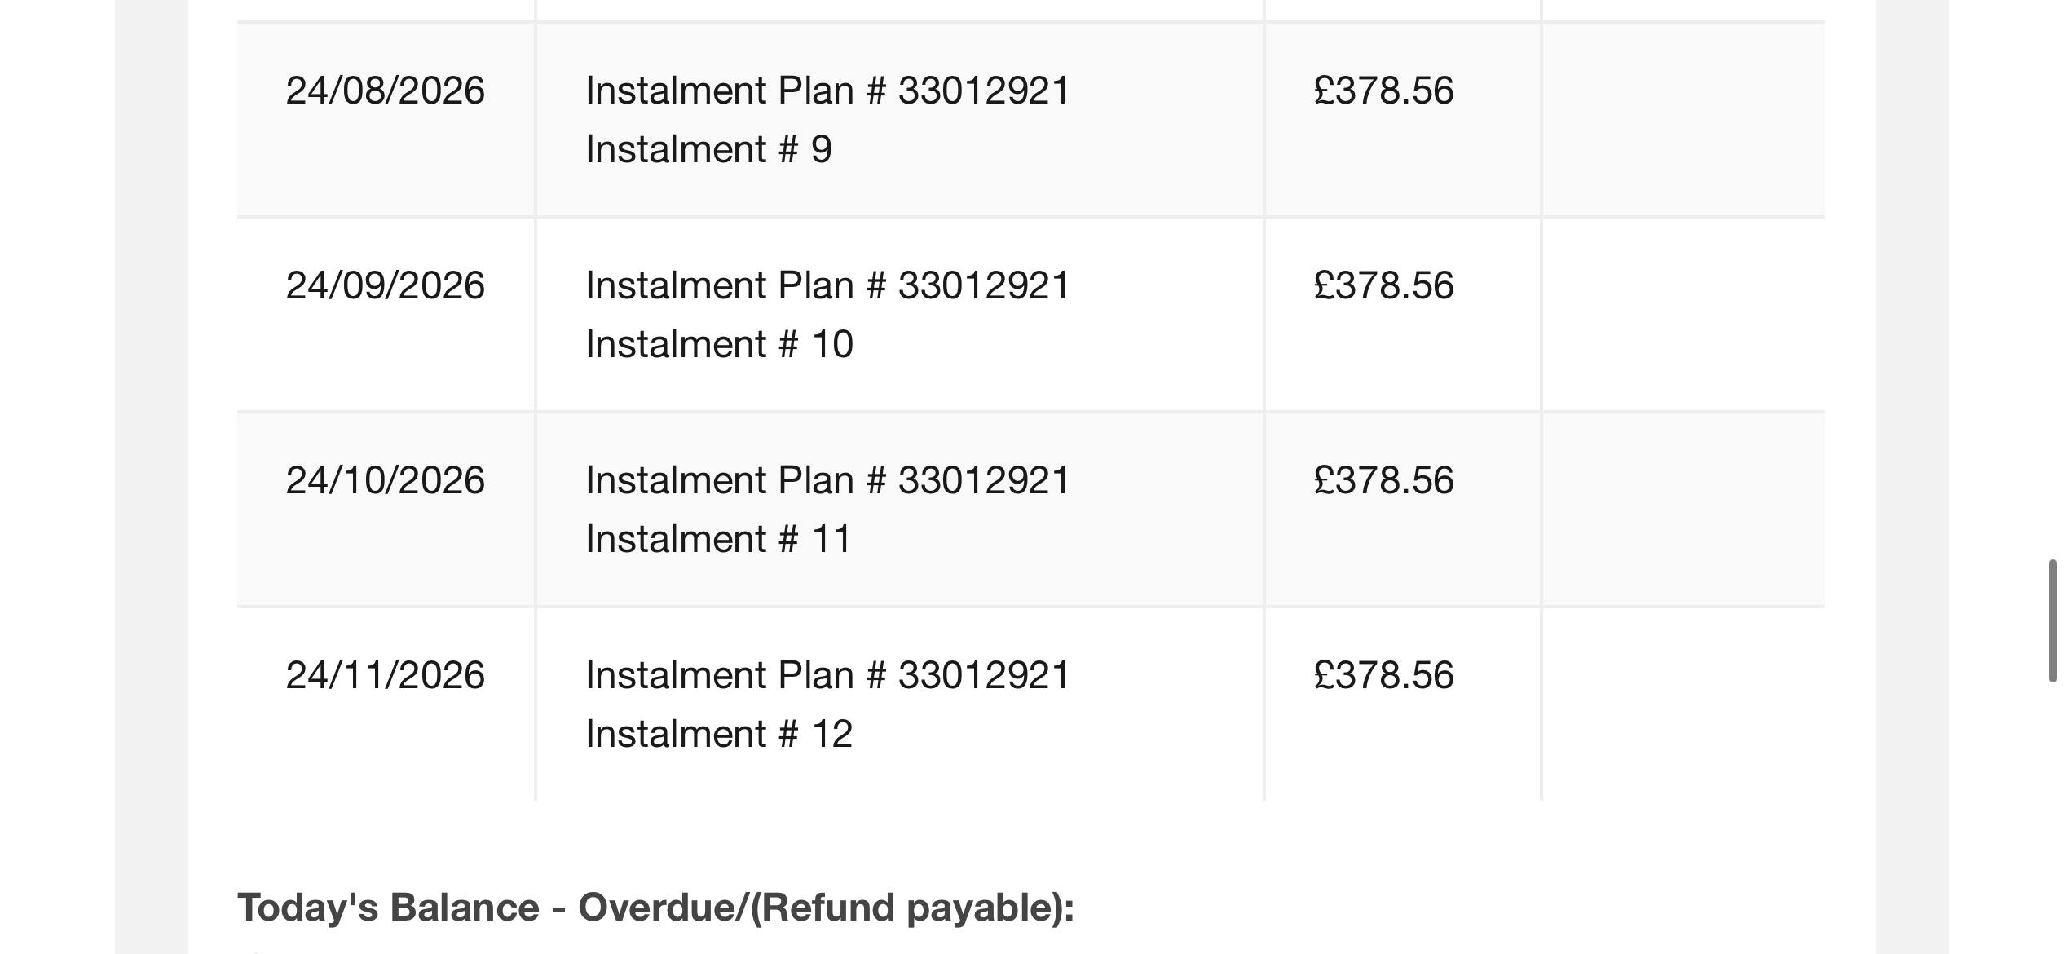This screenshot has width=2064, height=954.
Task: Click the empty last-column cell in the 24/11/2026 row
Action: (x=1683, y=704)
